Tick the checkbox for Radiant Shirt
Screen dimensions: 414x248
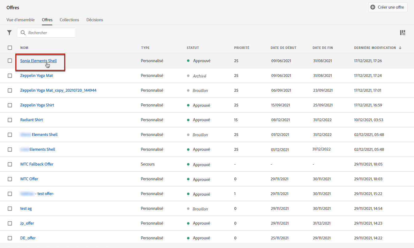coord(10,120)
